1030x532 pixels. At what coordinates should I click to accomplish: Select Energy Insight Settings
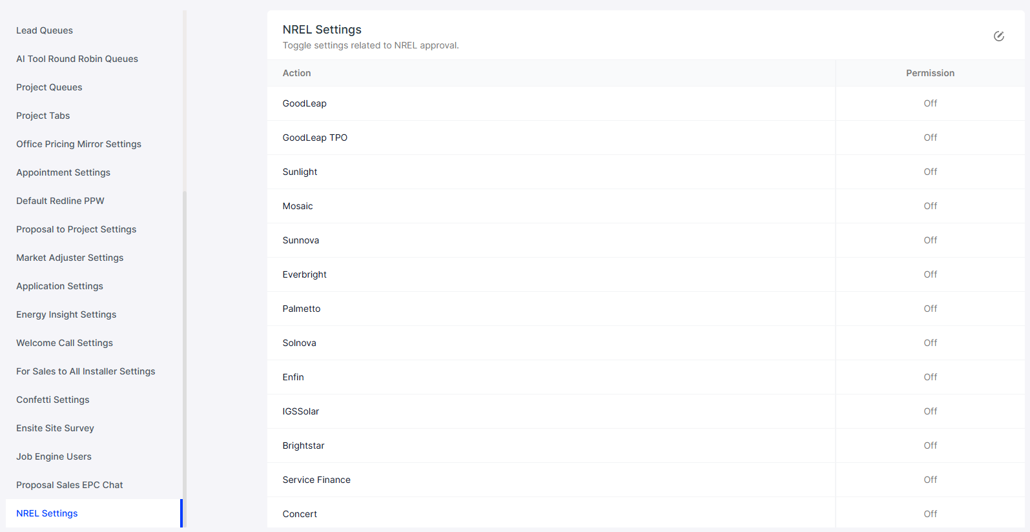pos(67,314)
